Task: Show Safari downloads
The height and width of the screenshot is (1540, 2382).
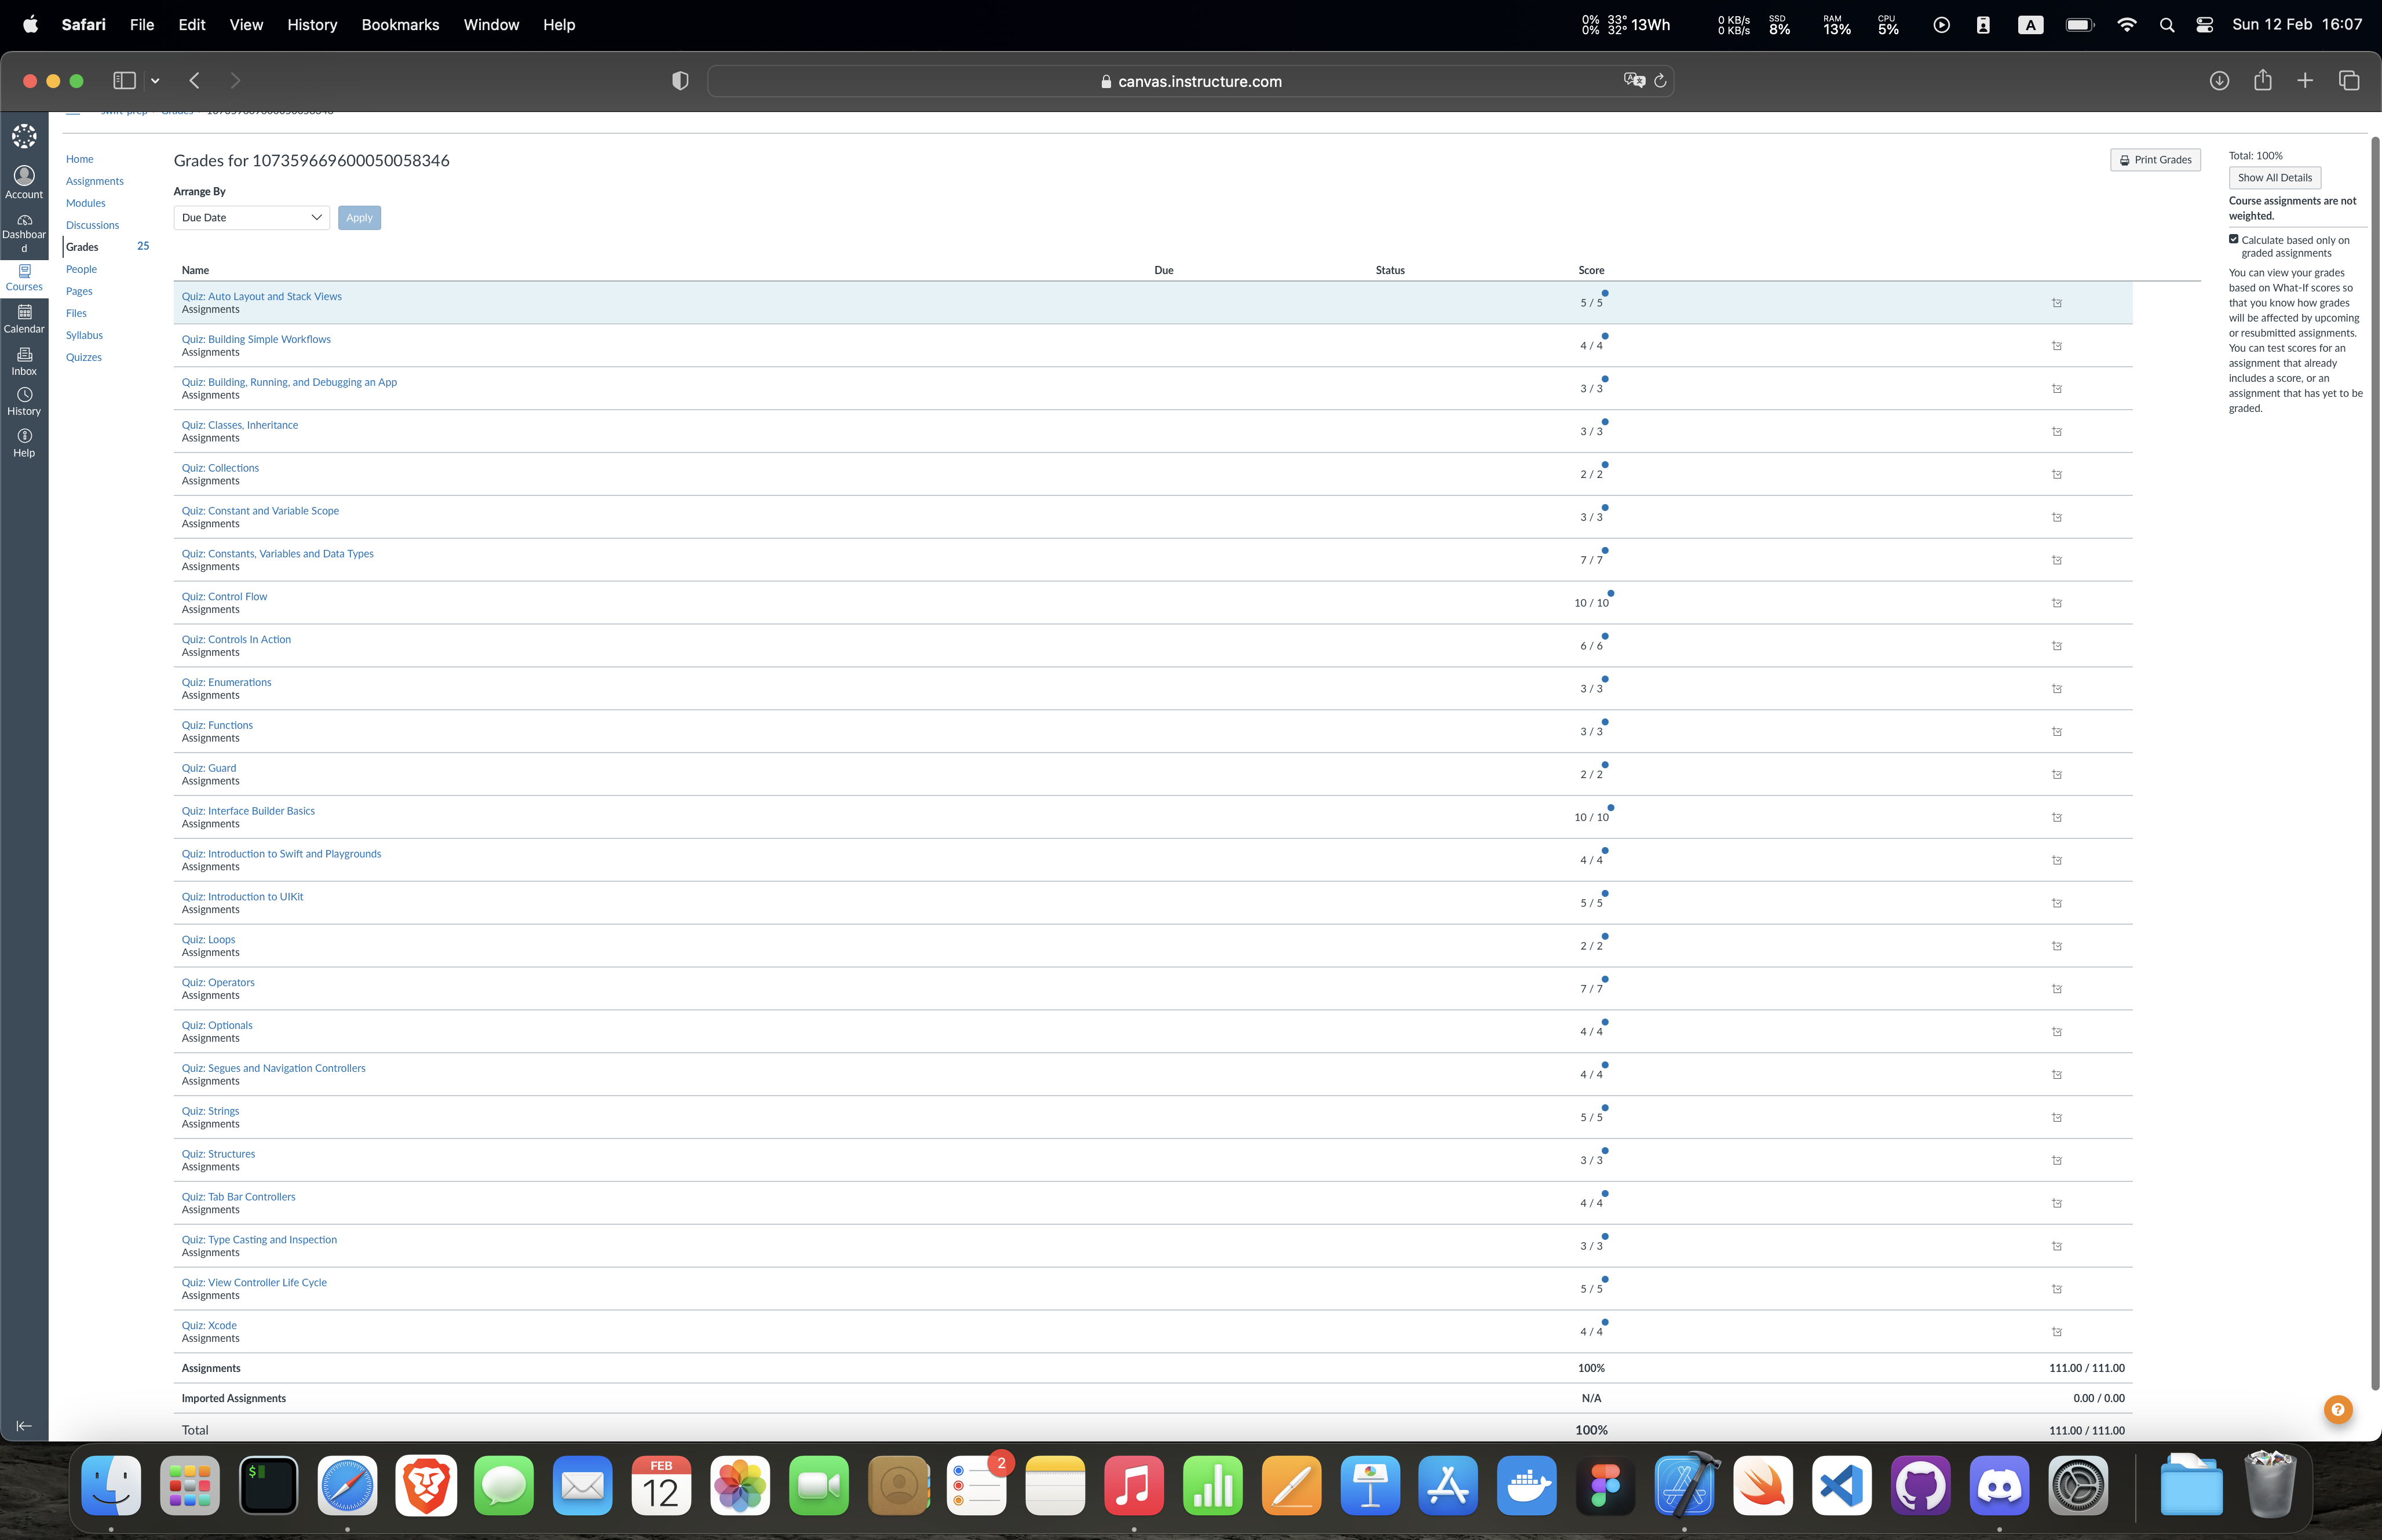Action: (x=2219, y=81)
